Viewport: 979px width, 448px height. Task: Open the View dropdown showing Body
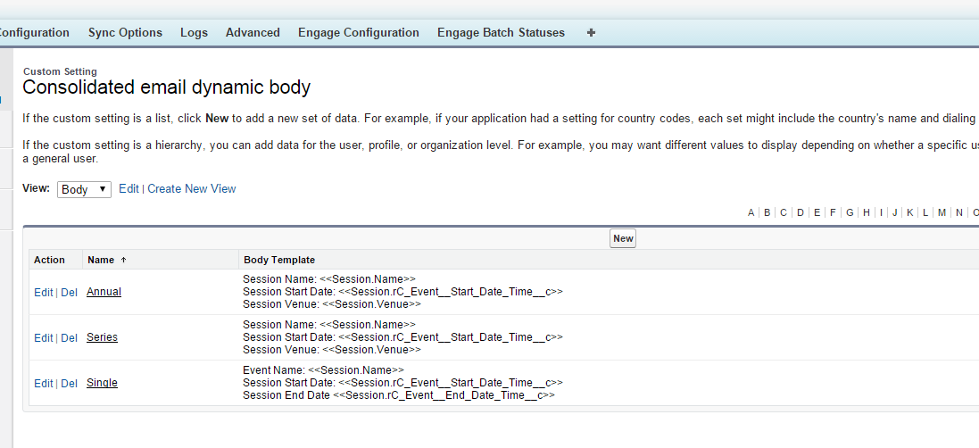(x=84, y=189)
